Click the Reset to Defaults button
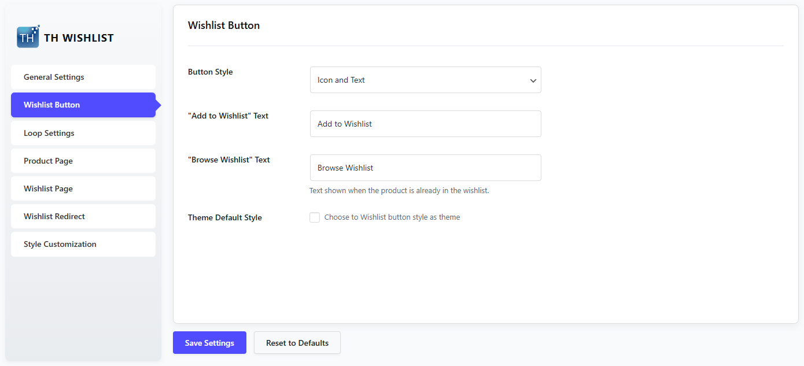Screen dimensions: 804x366 [x=297, y=343]
